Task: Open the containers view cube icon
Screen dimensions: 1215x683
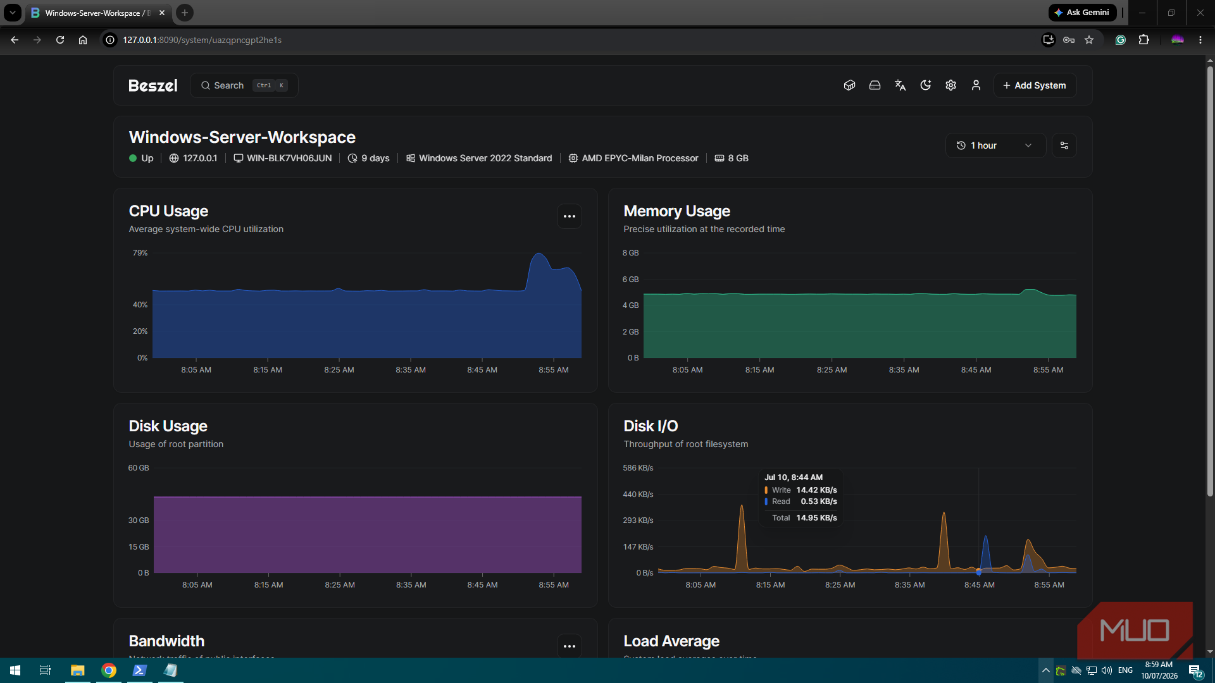Action: (849, 85)
